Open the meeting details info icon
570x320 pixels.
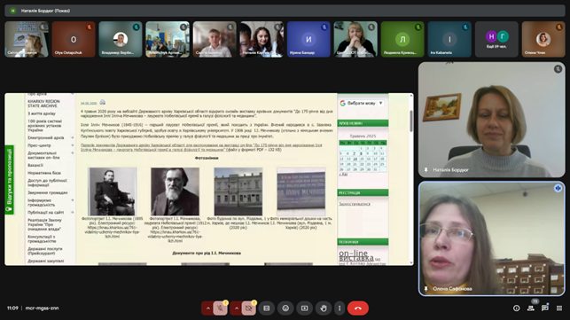tap(516, 308)
